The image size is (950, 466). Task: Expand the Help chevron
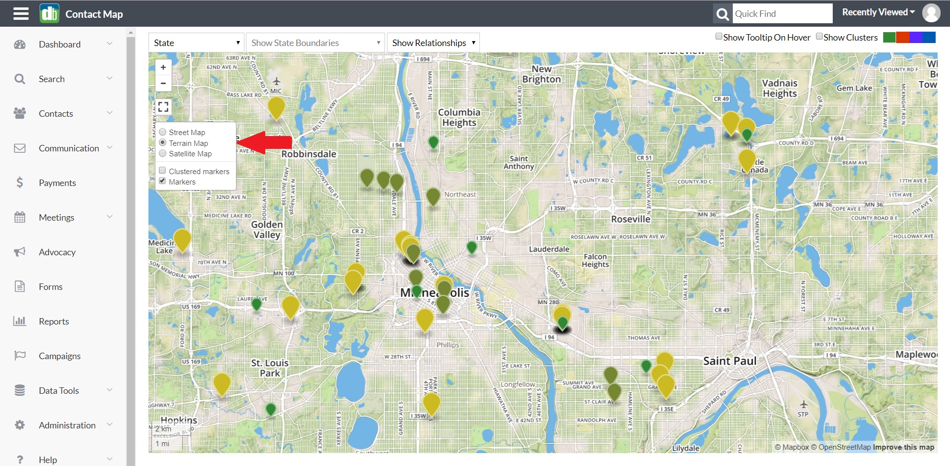(110, 459)
